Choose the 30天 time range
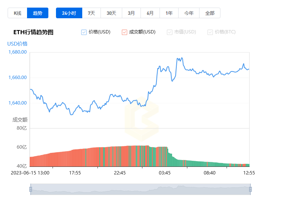Viewport: 297px width, 214px height. pos(111,13)
